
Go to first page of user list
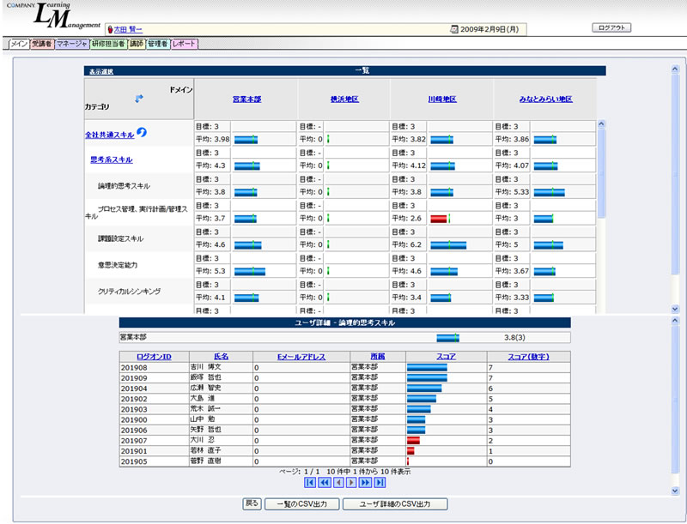tap(310, 483)
